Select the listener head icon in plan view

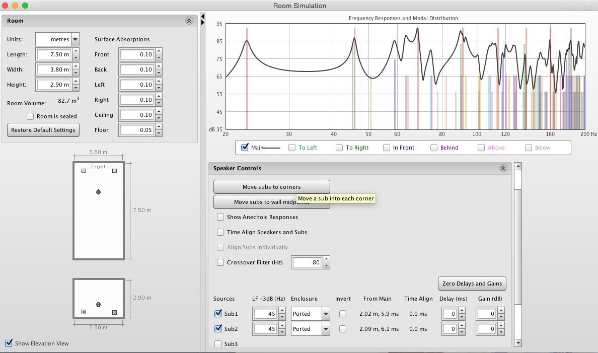pos(98,192)
